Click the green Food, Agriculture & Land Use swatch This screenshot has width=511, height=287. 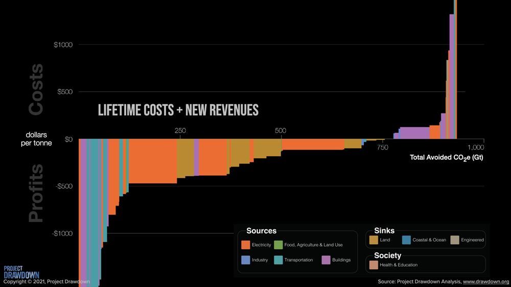pyautogui.click(x=278, y=245)
